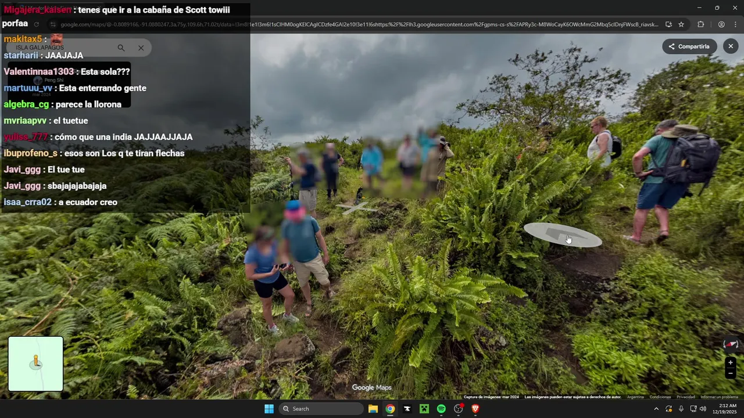Clear the ISLA GALAPAGOS search box
Screen dimensions: 744x418
(x=141, y=48)
